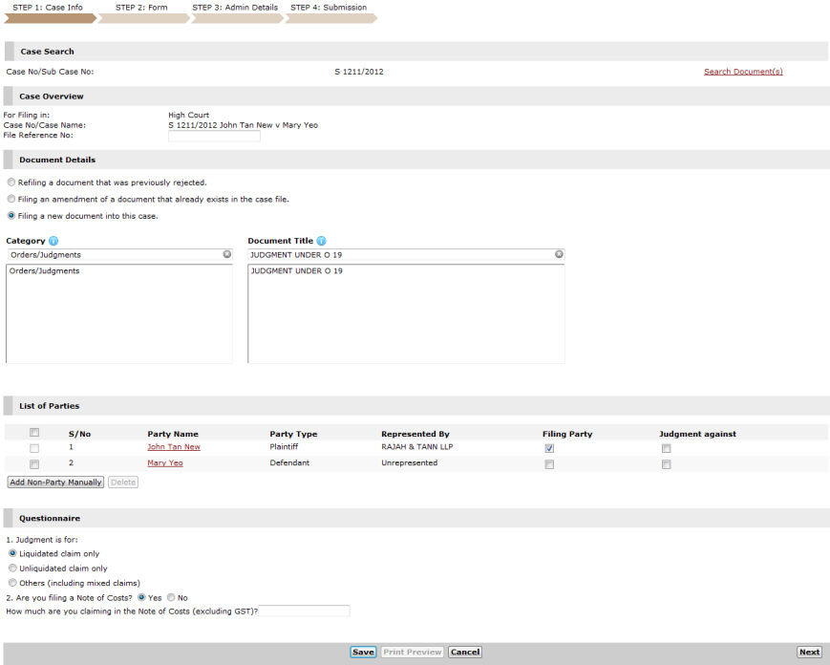Clear the Document Title search field
This screenshot has width=830, height=665.
point(559,255)
